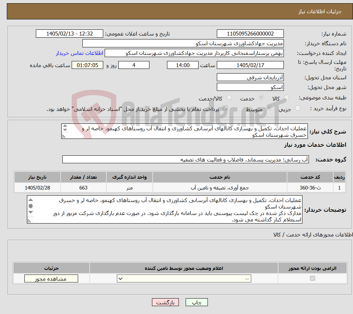Select the کالا/خدمت radio button
This screenshot has width=353, height=314.
tap(229, 97)
